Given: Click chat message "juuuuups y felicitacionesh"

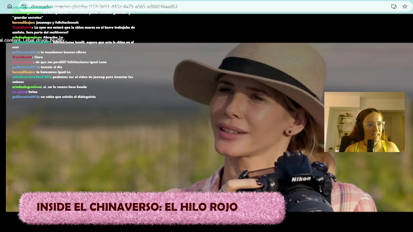Looking at the screenshot, I should click(57, 23).
